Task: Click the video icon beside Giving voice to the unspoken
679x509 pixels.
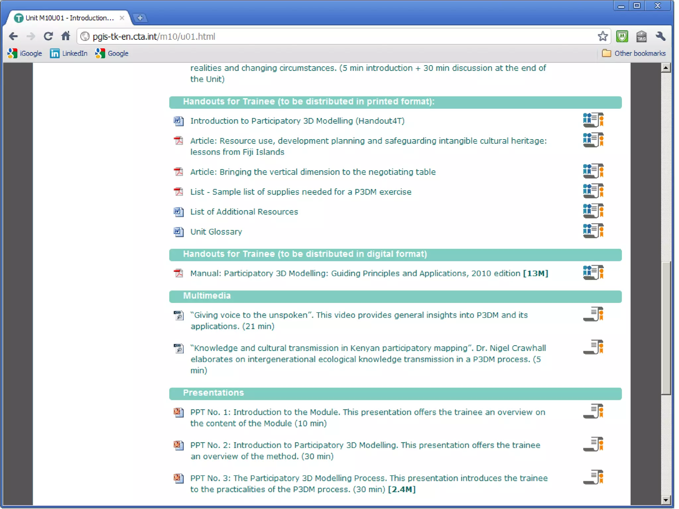Action: pos(178,315)
